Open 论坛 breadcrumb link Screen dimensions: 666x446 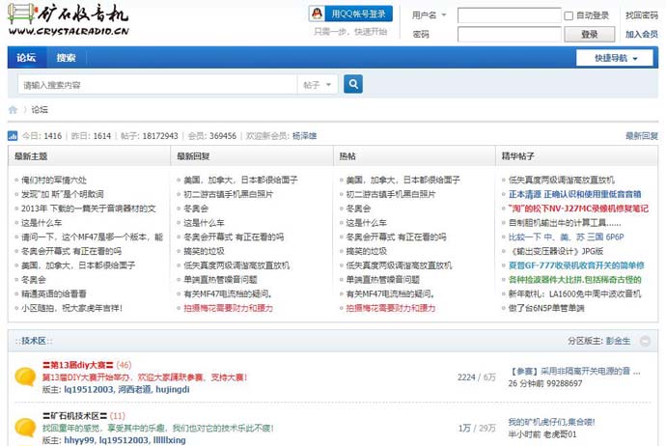tap(40, 110)
